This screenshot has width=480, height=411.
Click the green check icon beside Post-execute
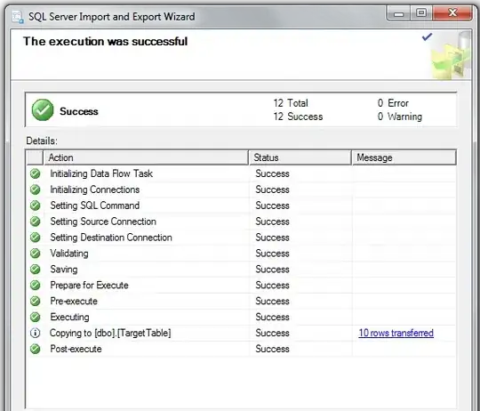36,349
